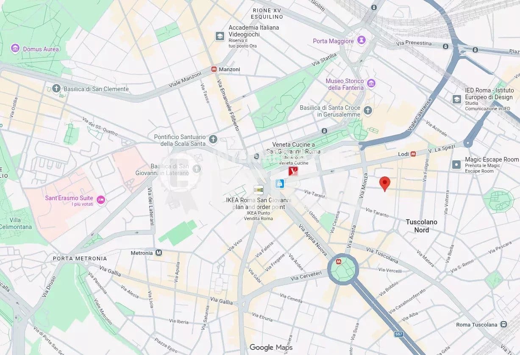The height and width of the screenshot is (355, 520).
Task: Select the Sant'Erasmo Suite hotel icon
Action: point(100,200)
